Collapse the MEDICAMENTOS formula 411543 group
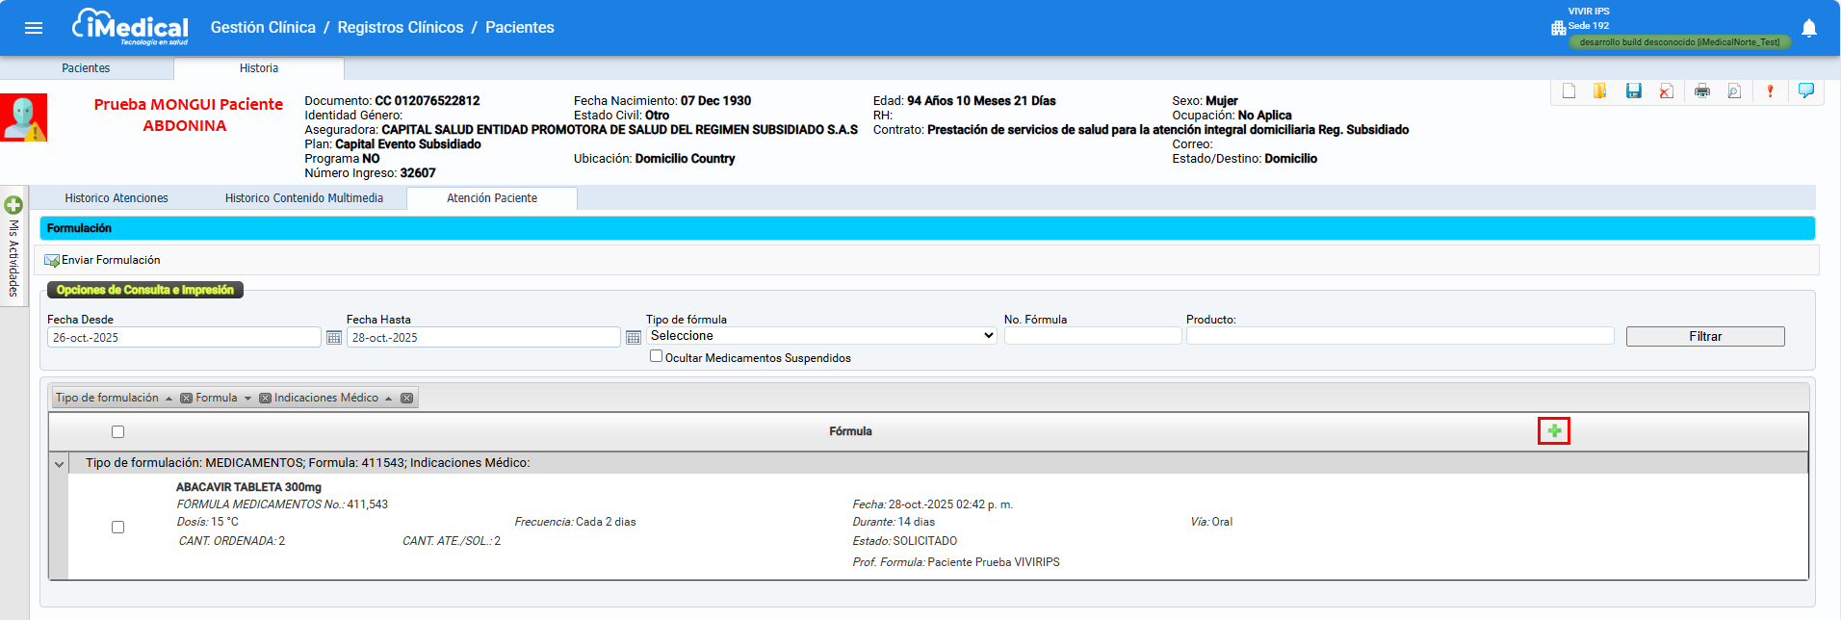 pos(60,464)
